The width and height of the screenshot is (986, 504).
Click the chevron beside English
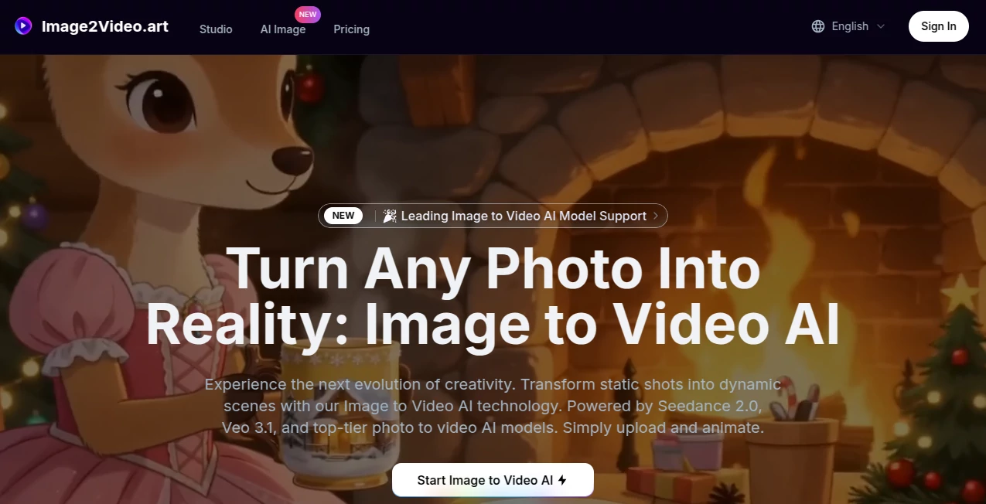coord(880,26)
